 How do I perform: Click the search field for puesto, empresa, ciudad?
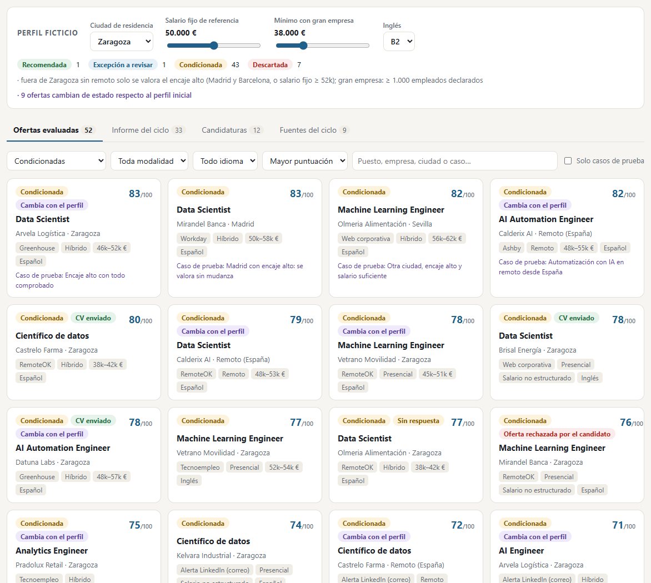pos(454,161)
